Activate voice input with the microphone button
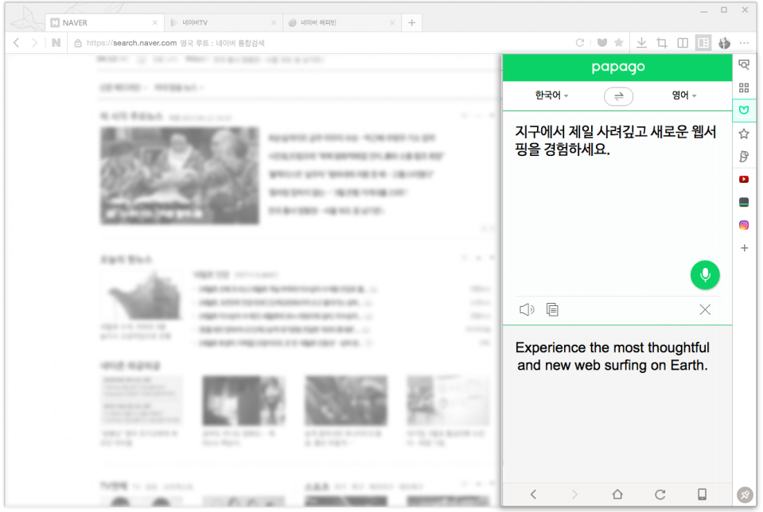The image size is (763, 512). [704, 274]
